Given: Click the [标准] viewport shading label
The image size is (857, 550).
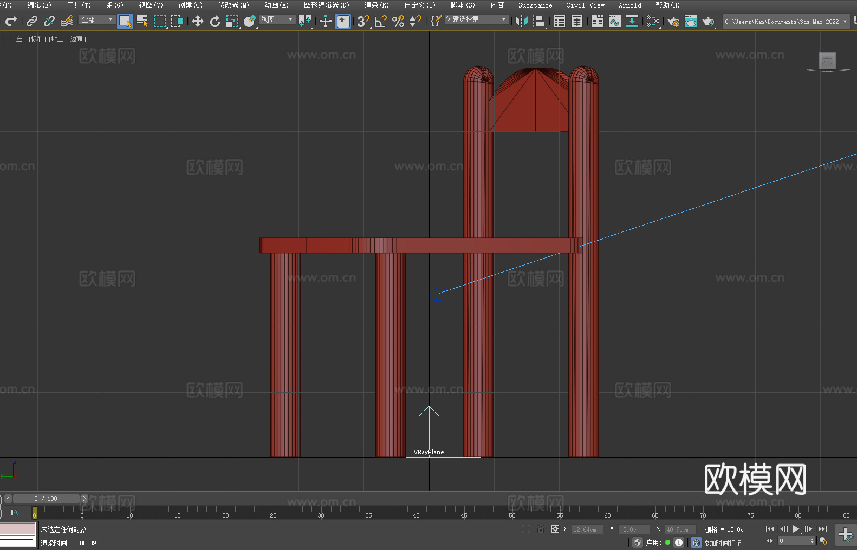Looking at the screenshot, I should point(36,39).
